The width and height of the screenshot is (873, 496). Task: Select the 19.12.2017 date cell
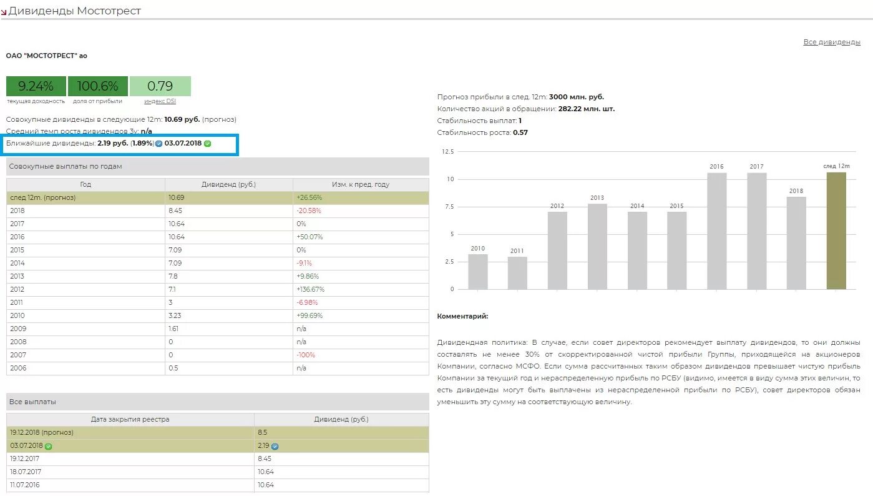(x=130, y=459)
